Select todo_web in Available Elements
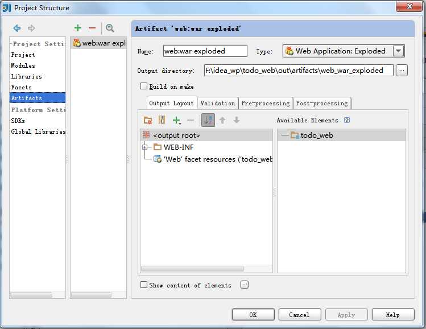The width and height of the screenshot is (426, 329). tap(341, 135)
